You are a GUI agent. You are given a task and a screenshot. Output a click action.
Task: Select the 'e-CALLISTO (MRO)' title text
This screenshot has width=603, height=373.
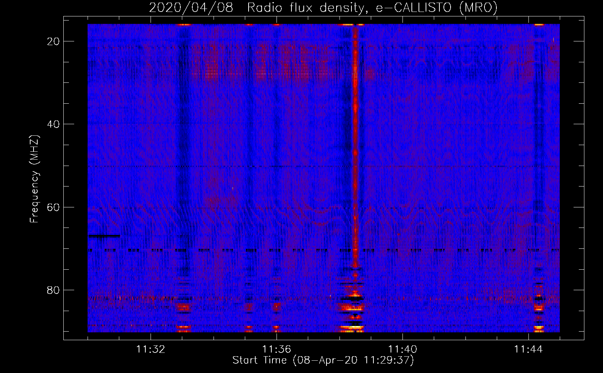[436, 8]
